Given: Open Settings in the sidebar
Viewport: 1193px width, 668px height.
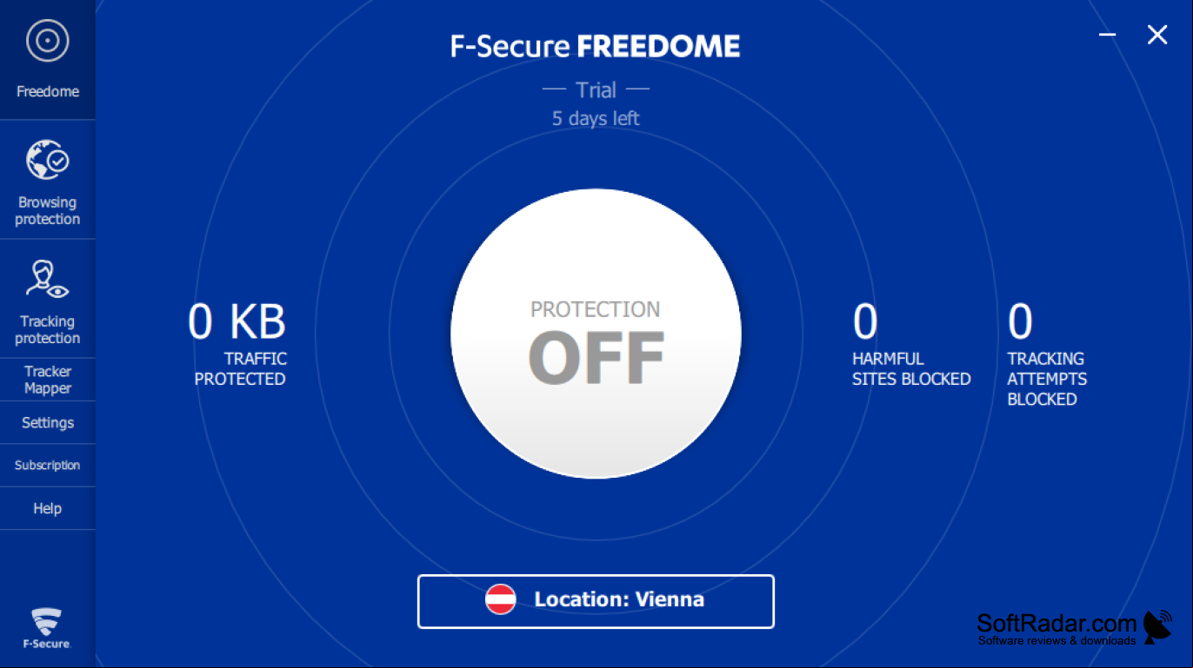Looking at the screenshot, I should pos(47,423).
